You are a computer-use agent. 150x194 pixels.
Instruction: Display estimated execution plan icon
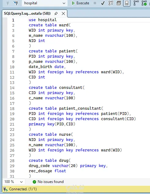111,3
